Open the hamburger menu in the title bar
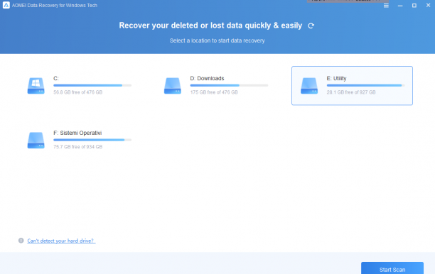 coord(386,6)
